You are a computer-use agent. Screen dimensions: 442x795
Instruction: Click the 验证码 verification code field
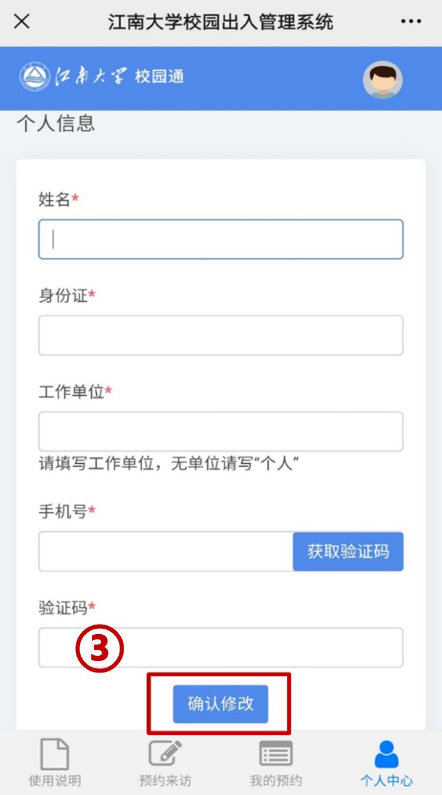pos(221,647)
